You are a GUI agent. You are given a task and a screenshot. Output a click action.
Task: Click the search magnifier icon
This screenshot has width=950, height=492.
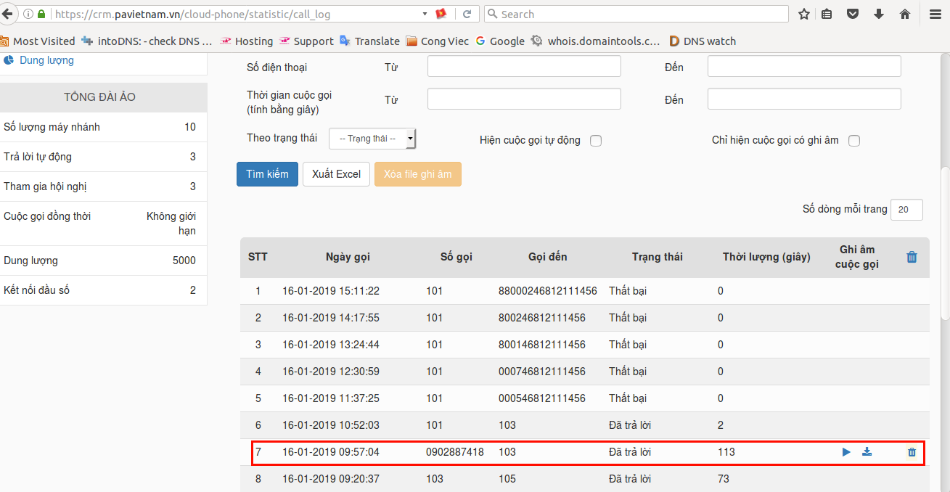click(492, 14)
